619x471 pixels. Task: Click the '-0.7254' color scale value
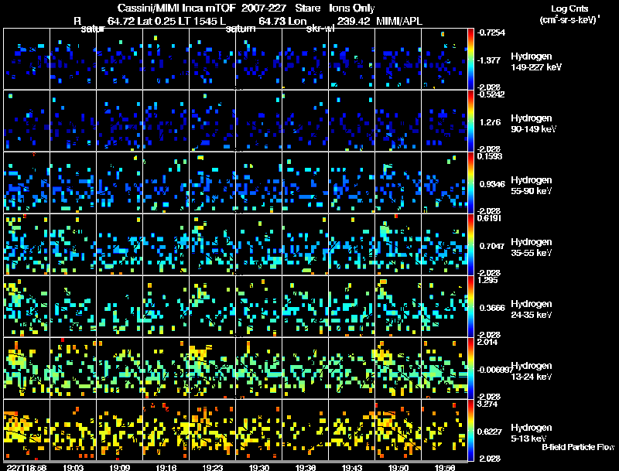click(491, 32)
